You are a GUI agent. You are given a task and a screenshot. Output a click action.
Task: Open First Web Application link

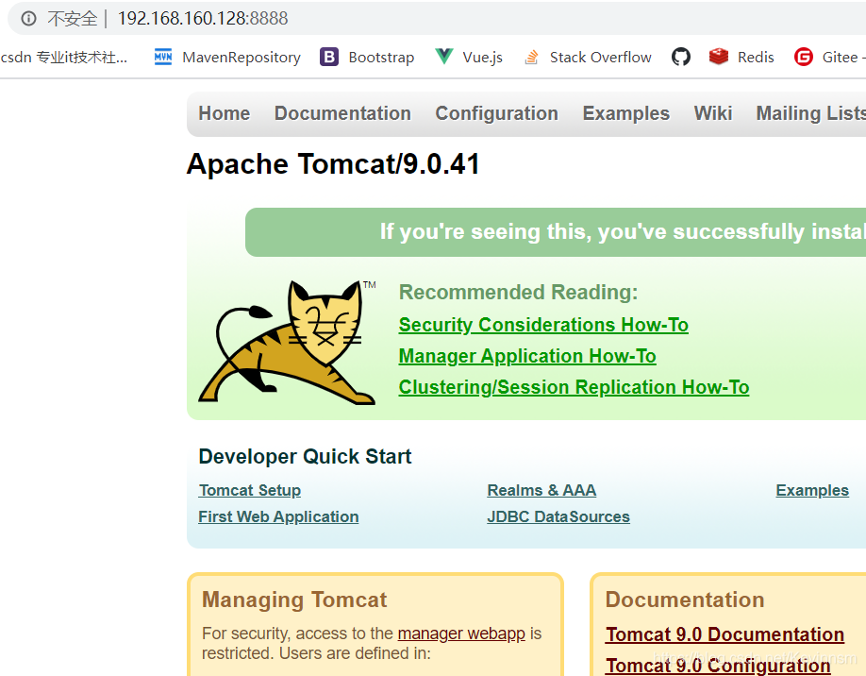pos(278,516)
